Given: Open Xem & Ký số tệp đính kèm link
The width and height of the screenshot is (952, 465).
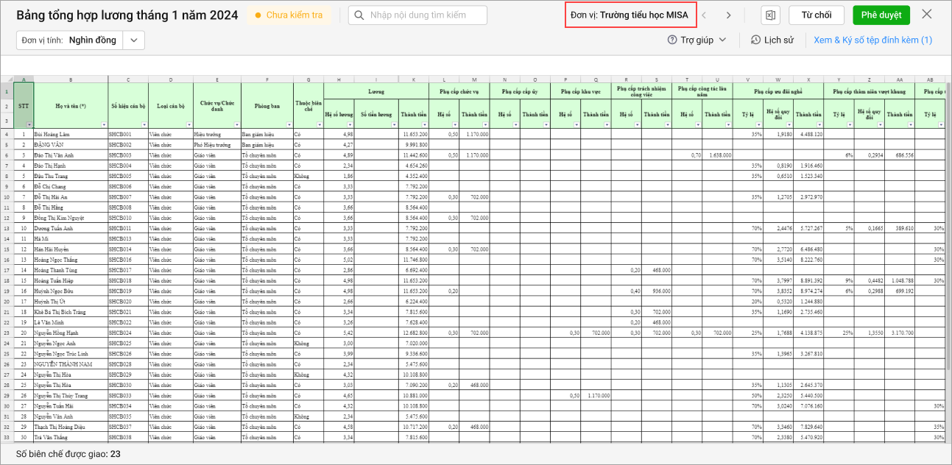Looking at the screenshot, I should (x=872, y=40).
